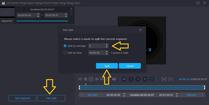Viewport: 209px width, 105px height.
Task: Click the blue timeline track bar
Action: coord(144,88)
